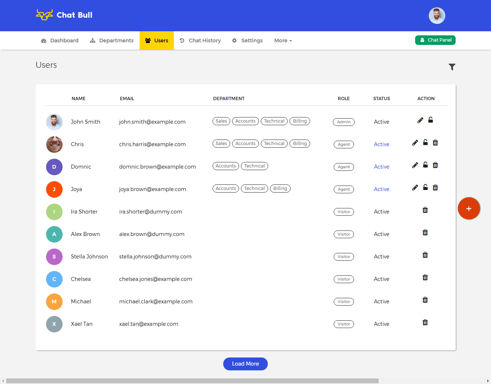The image size is (491, 384).
Task: Click Active status link for Joya
Action: point(382,189)
